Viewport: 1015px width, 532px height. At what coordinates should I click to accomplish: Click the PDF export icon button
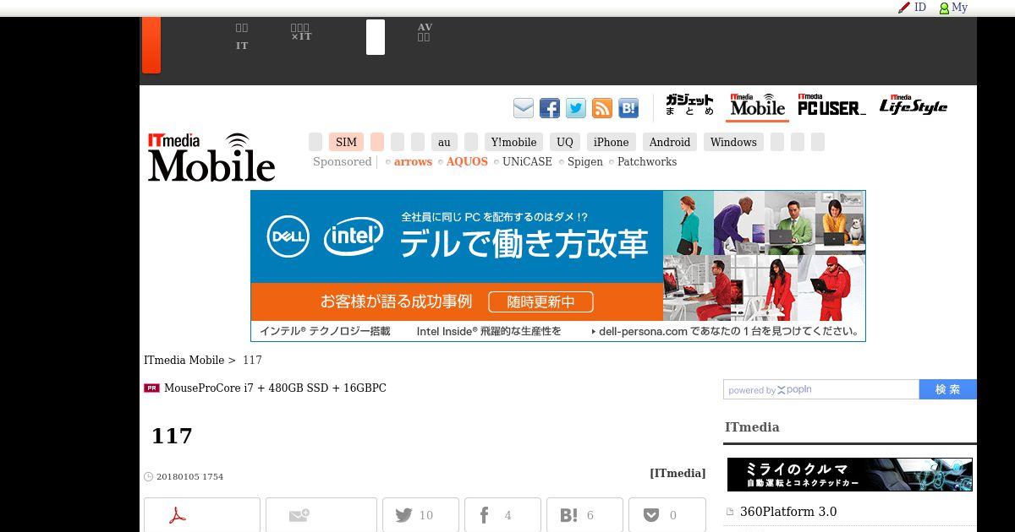click(202, 515)
